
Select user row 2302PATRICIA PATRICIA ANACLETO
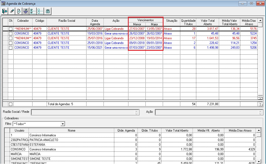(130, 140)
